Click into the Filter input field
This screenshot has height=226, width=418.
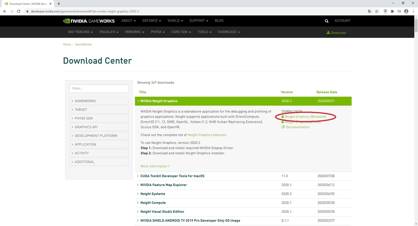click(99, 88)
